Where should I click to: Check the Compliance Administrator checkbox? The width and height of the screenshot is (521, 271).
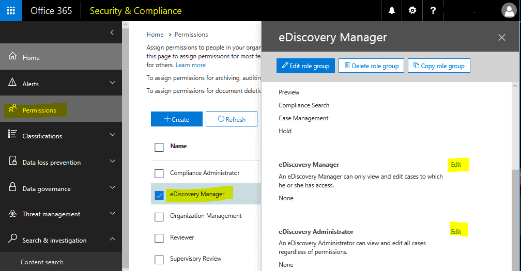[x=159, y=173]
